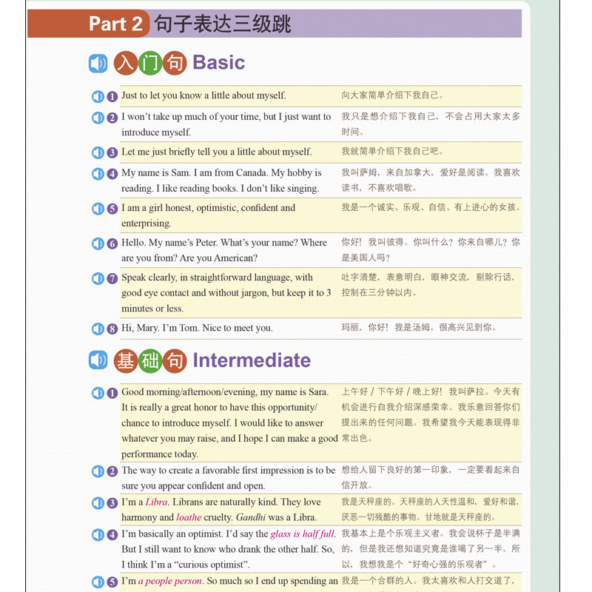The width and height of the screenshot is (592, 592).
Task: Play audio for 'Hi, Mary. I'm Tom' sentence
Action: click(x=98, y=329)
